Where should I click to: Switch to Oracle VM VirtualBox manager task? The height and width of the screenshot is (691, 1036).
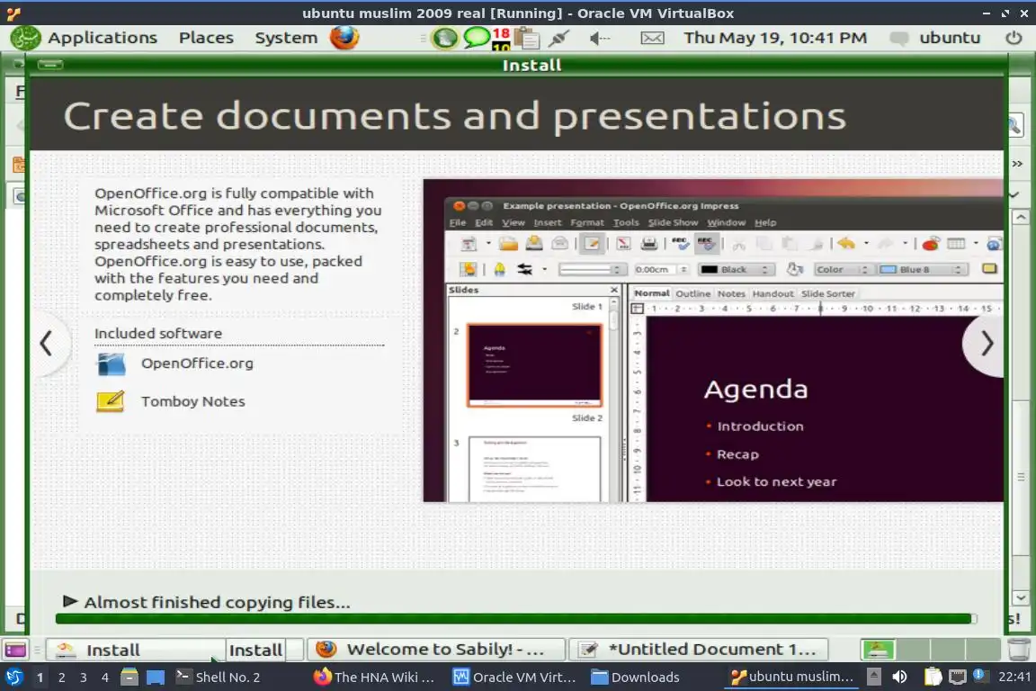click(514, 678)
